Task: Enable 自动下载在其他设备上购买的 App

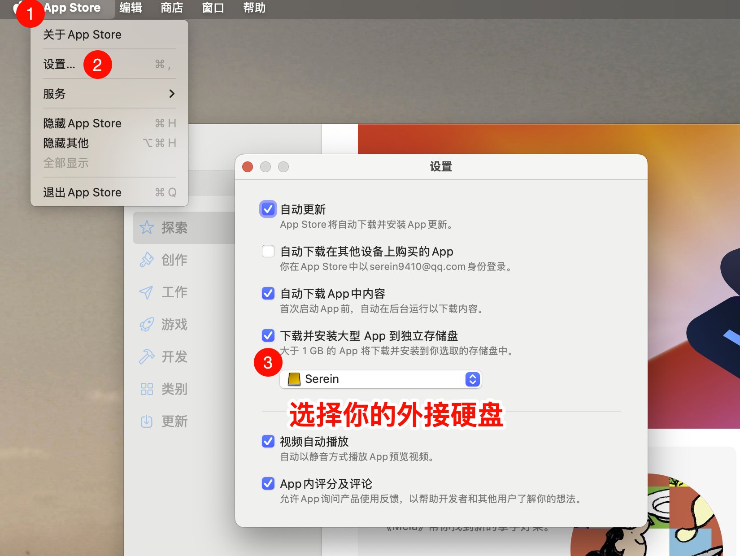Action: click(268, 251)
